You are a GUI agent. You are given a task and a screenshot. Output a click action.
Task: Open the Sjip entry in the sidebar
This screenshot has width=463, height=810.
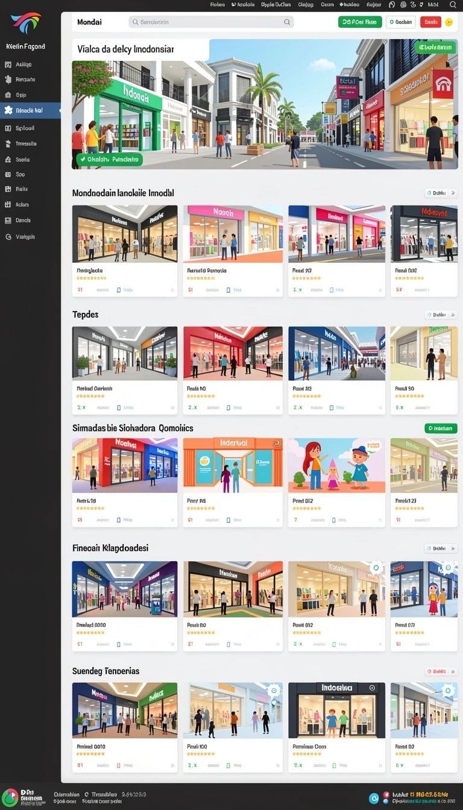[21, 95]
